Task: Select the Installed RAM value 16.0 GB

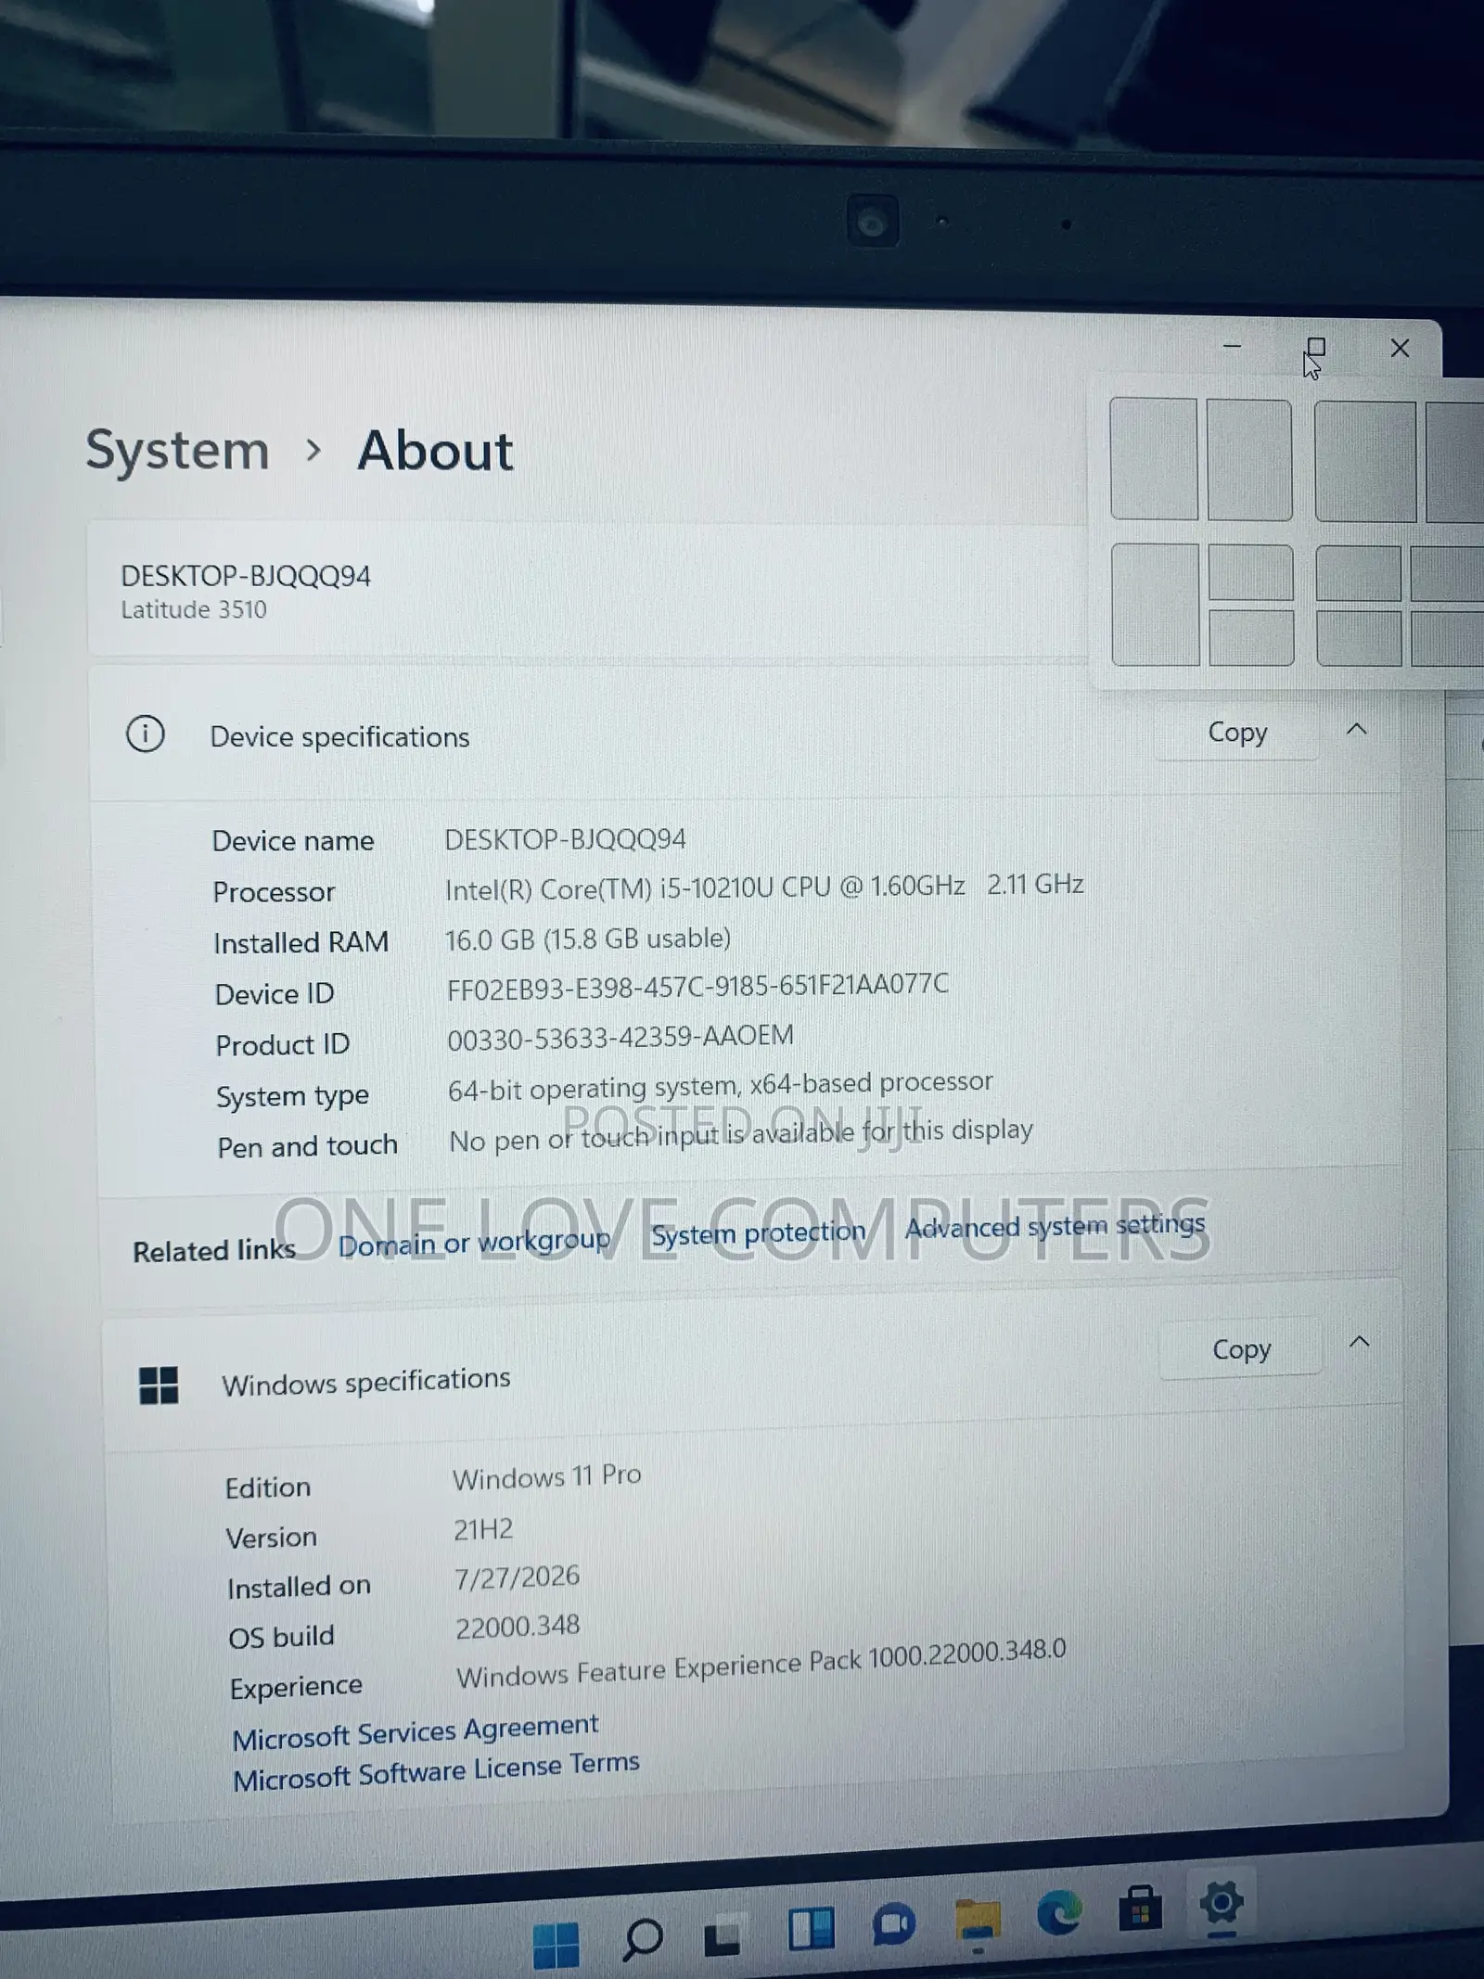Action: pyautogui.click(x=588, y=938)
